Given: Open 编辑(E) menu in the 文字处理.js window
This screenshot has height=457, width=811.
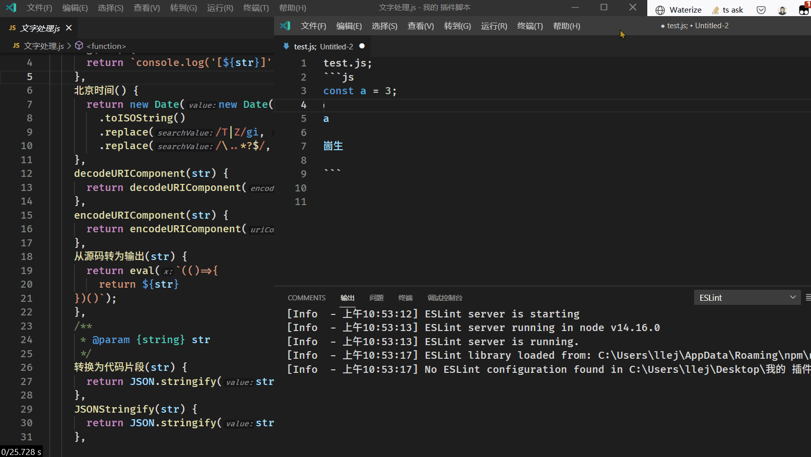Looking at the screenshot, I should (x=75, y=8).
